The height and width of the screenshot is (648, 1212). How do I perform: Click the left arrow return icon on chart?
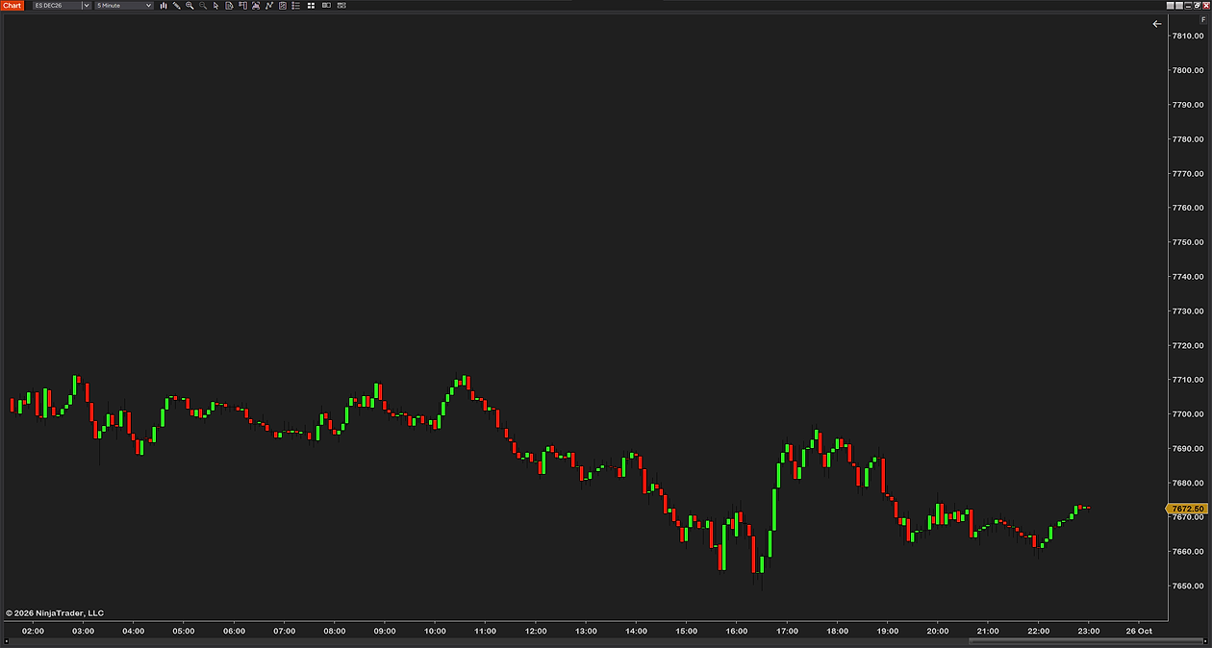point(1157,24)
